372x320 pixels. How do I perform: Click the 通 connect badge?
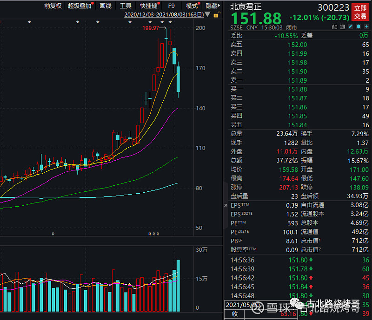point(342,26)
